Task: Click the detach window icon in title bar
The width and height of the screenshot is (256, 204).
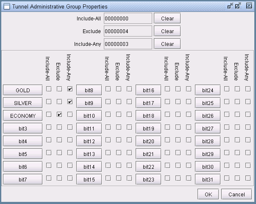Action: [230, 6]
